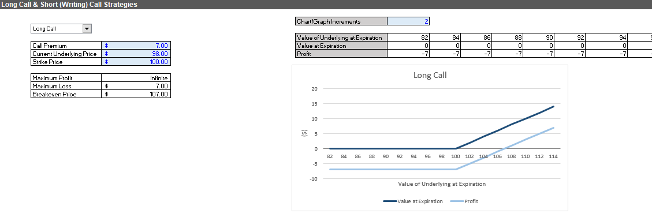Select the Maximum Profit Infinite cell
Screen dimensions: 652x217
[x=136, y=78]
